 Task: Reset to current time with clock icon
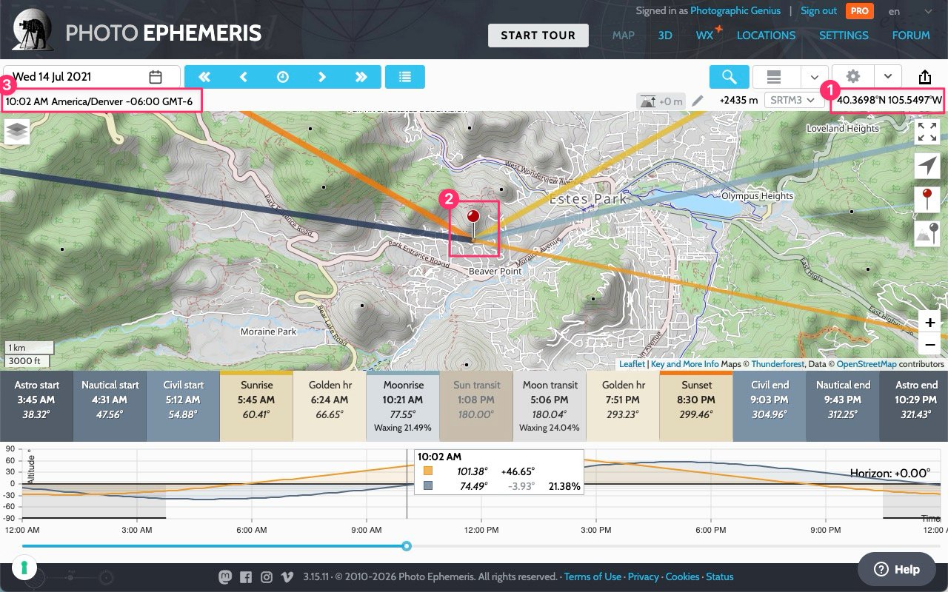(283, 77)
